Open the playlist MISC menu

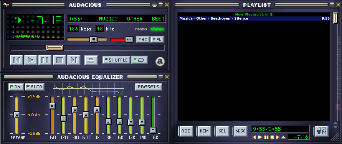240,131
